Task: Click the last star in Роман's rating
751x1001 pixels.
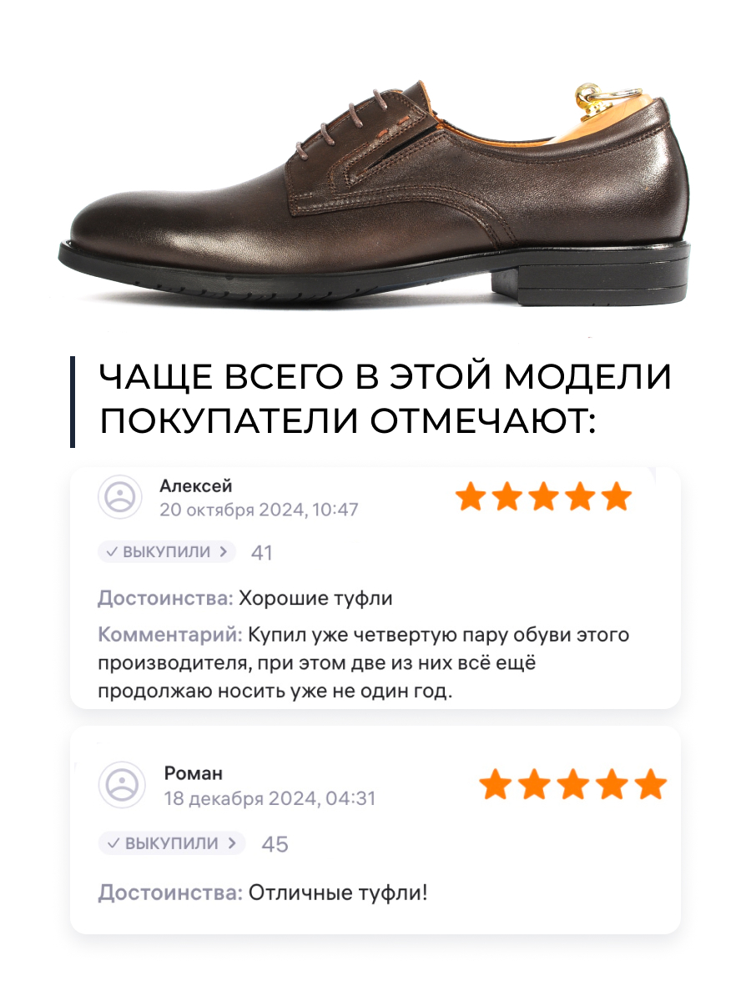Action: pos(651,785)
